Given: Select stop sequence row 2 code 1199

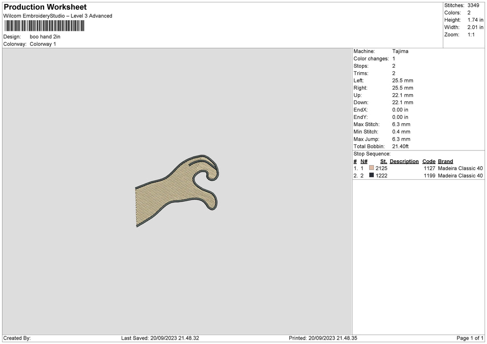Looking at the screenshot, I should click(429, 176).
